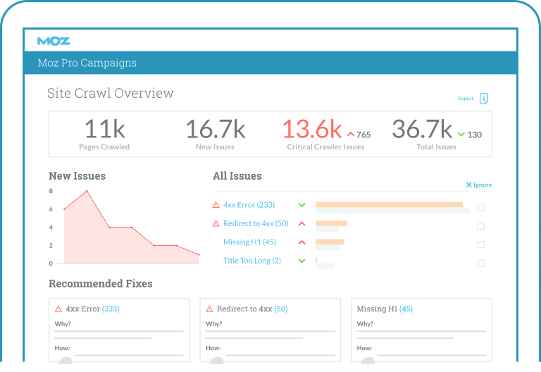Click green down arrow next to Title Too Long
This screenshot has height=372, width=541.
click(x=301, y=261)
